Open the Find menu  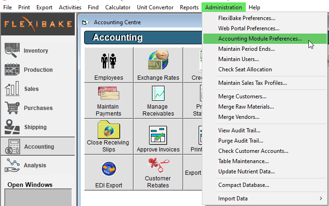pos(93,7)
